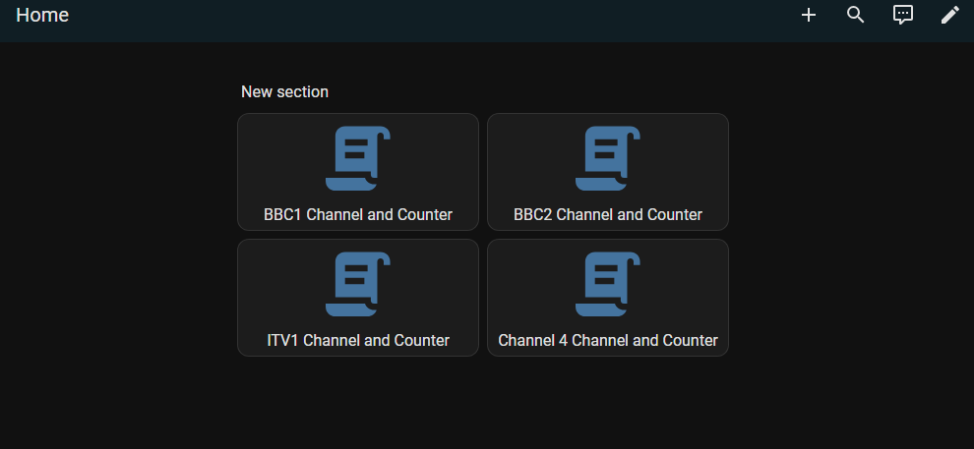This screenshot has width=974, height=449.
Task: Click the BBC1 script icon
Action: (x=358, y=157)
